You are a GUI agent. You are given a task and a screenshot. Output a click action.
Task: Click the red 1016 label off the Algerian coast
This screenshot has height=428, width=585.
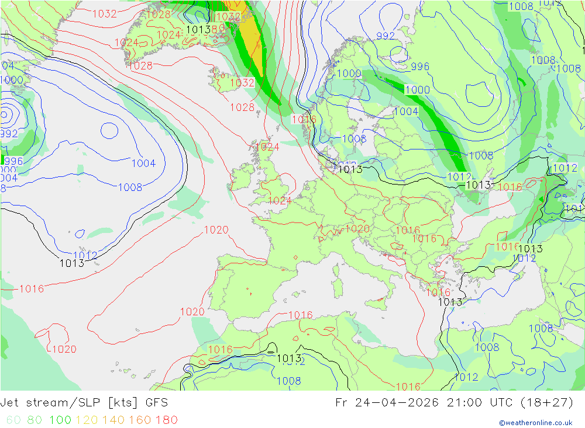(x=300, y=315)
